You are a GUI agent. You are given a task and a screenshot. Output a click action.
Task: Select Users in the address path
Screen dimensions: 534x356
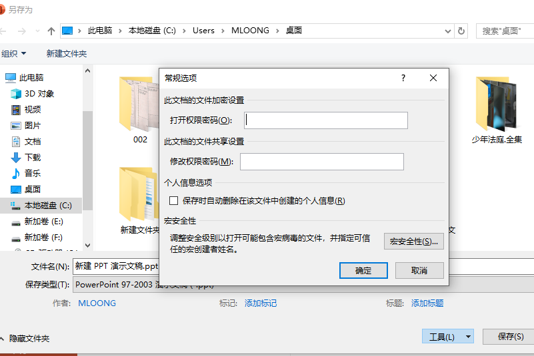(x=203, y=31)
